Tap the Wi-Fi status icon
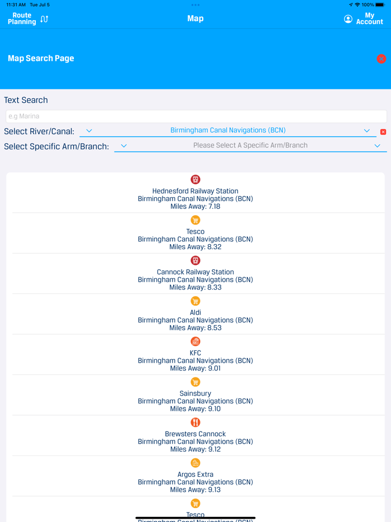Image resolution: width=391 pixels, height=522 pixels. pos(357,4)
